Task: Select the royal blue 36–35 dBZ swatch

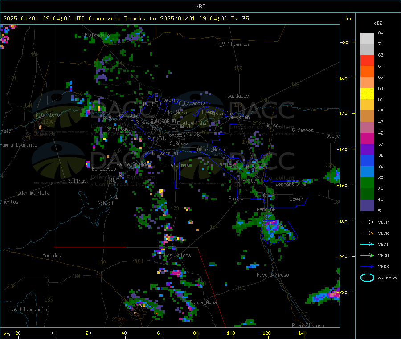Action: (367, 161)
